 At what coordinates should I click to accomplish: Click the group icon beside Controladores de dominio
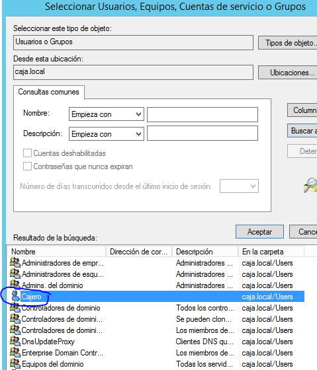15,307
